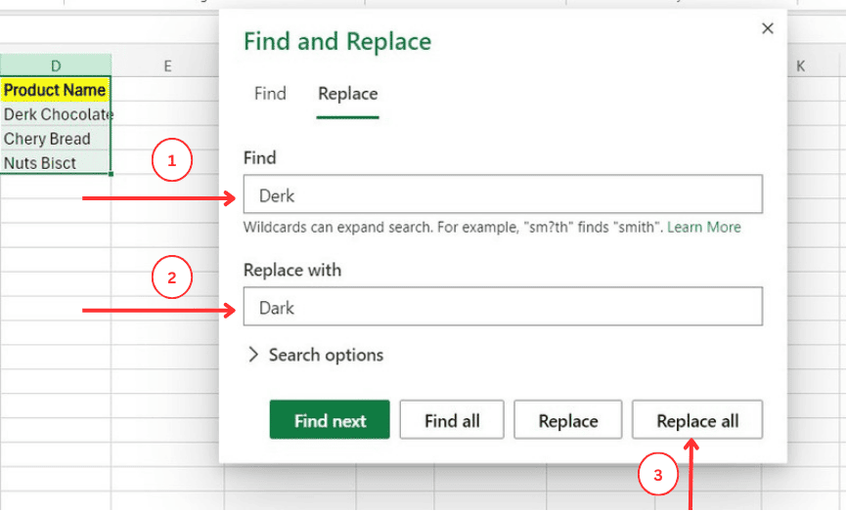
Task: Click the Find all button
Action: [x=452, y=421]
